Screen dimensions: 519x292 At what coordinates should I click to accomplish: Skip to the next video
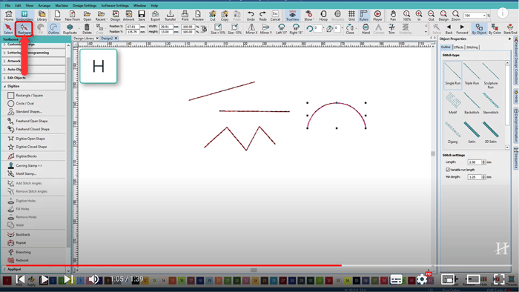pyautogui.click(x=68, y=279)
